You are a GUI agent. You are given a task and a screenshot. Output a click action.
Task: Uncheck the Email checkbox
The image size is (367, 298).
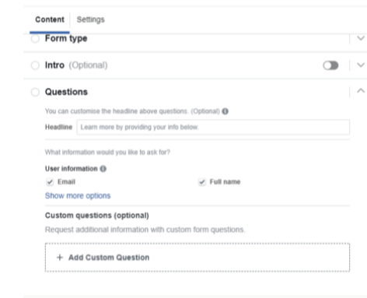tap(50, 182)
